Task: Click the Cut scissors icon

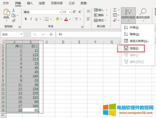Action: click(14, 10)
